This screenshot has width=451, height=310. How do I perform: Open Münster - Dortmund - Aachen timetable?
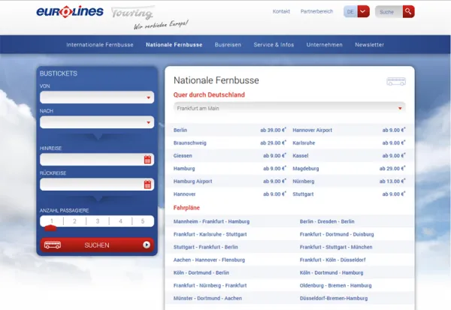207,298
